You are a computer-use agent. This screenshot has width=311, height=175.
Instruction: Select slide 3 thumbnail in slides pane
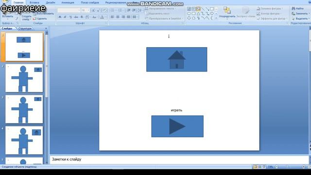tap(24, 109)
